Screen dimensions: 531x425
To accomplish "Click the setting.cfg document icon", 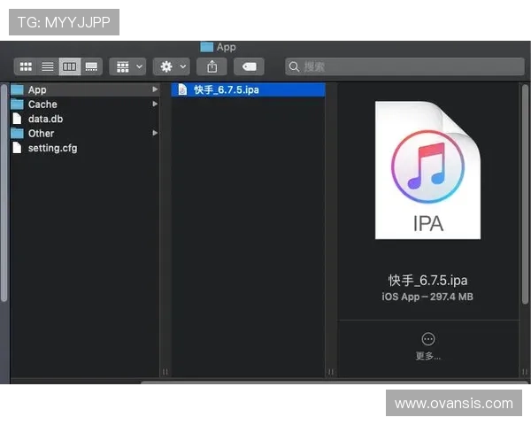I will tap(17, 148).
